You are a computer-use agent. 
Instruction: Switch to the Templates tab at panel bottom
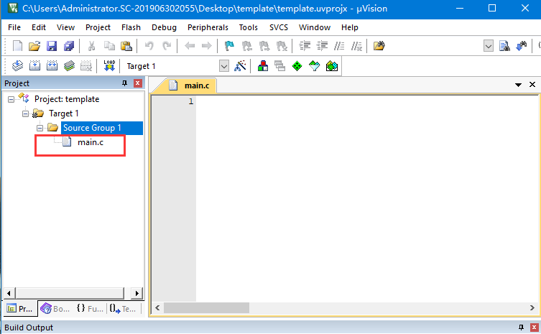[x=123, y=308]
